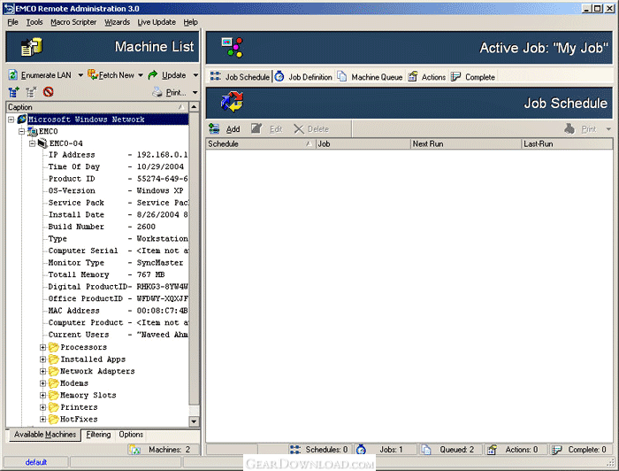Sort by the Caption column header

pyautogui.click(x=97, y=107)
